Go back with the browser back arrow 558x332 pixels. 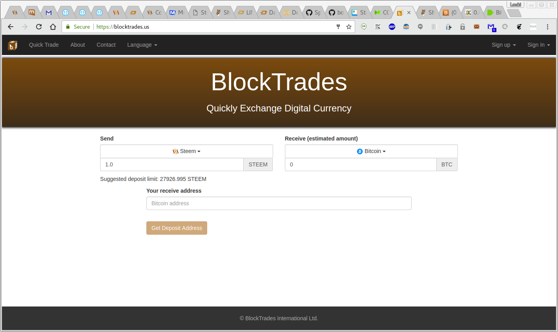pos(11,27)
